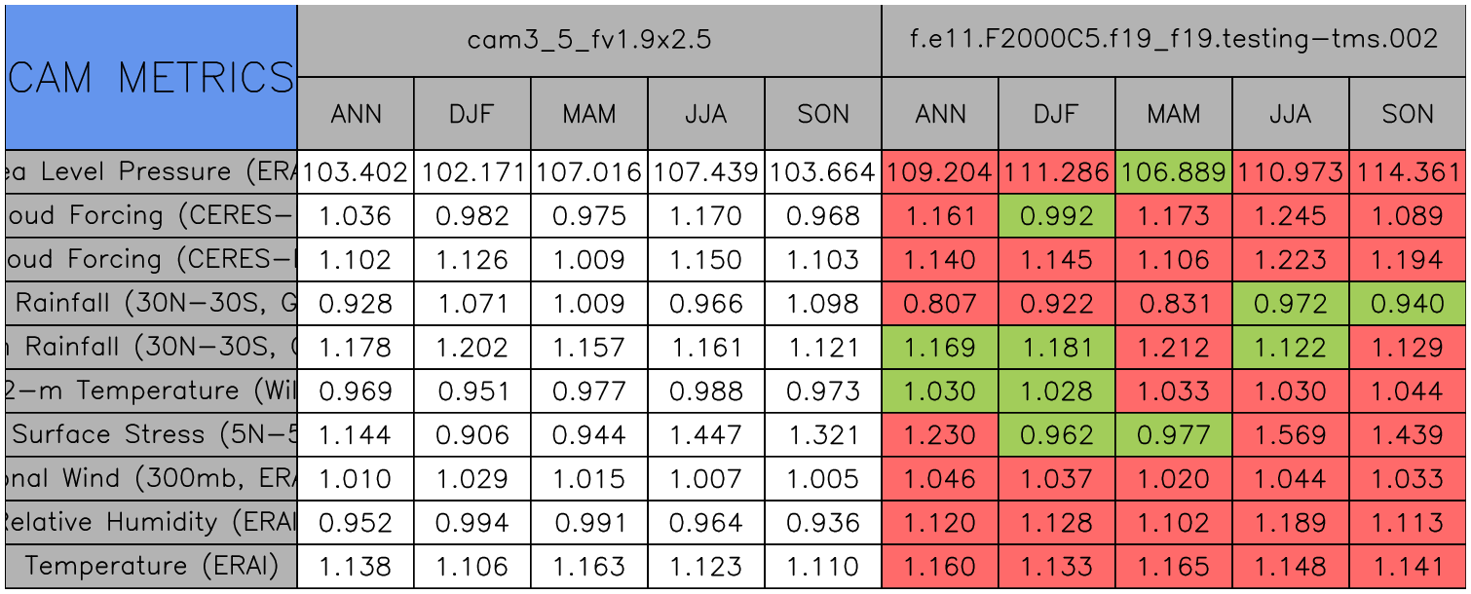Click the DJF header under f.e11.F2000C5 testing-tms
This screenshot has height=594, width=1471.
pos(1057,114)
